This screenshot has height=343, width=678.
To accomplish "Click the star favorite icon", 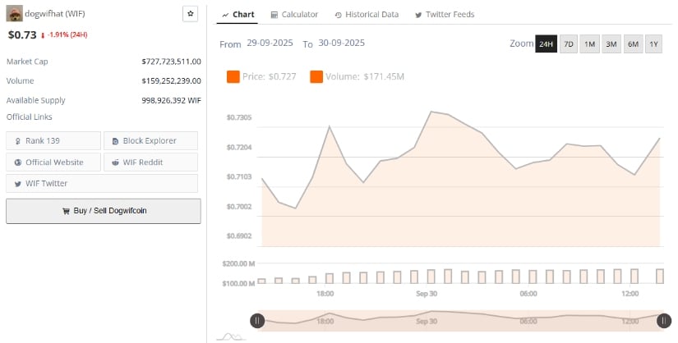I will (x=190, y=14).
